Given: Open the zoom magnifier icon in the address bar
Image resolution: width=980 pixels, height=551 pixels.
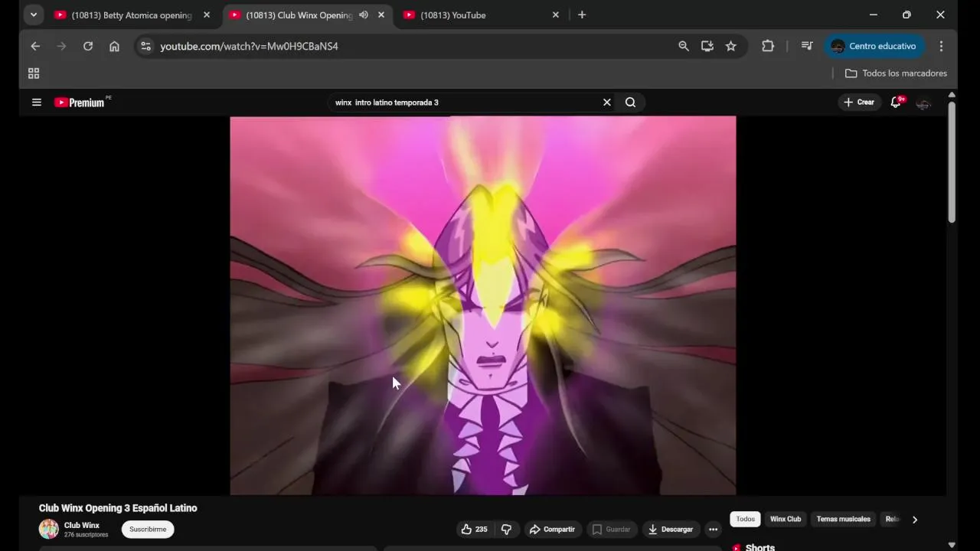Looking at the screenshot, I should pos(684,46).
